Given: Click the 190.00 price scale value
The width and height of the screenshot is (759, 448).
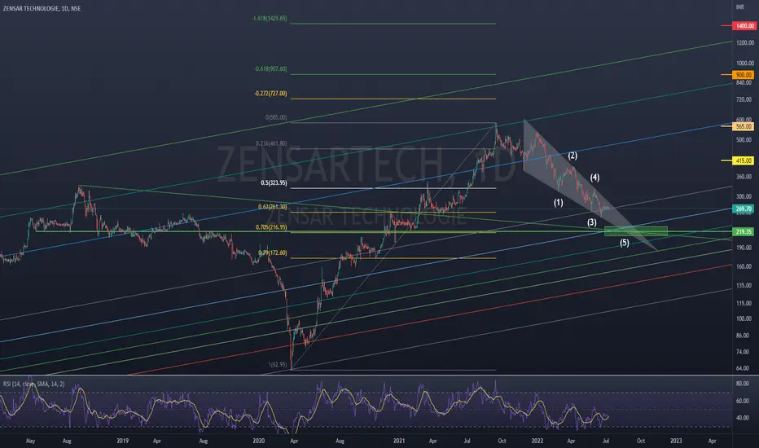Looking at the screenshot, I should pyautogui.click(x=744, y=248).
